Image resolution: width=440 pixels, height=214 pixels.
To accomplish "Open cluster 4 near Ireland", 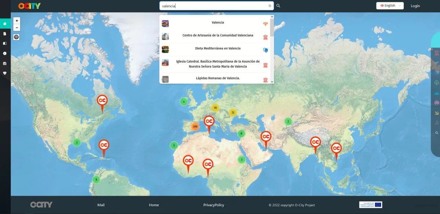I will click(184, 102).
